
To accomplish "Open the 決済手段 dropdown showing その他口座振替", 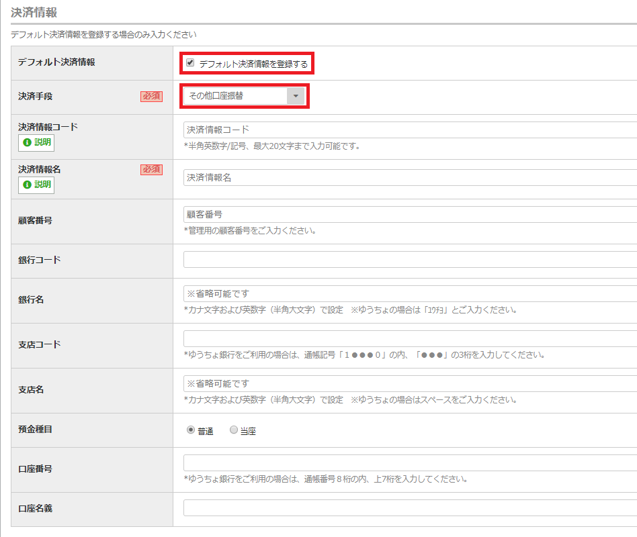I will tap(235, 96).
